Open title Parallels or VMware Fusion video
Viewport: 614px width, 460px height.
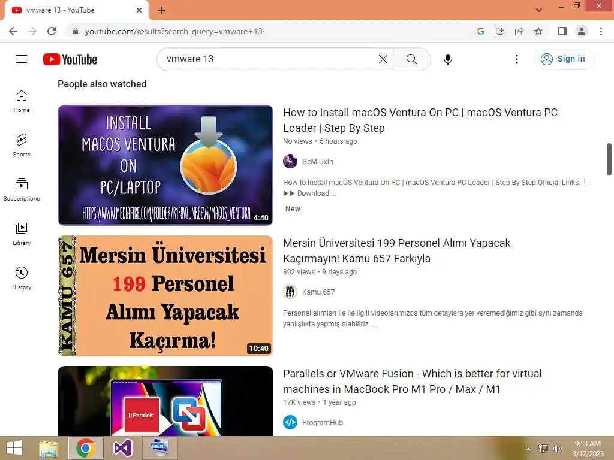click(x=413, y=382)
